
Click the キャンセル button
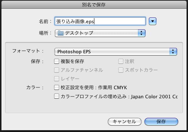click(124, 121)
